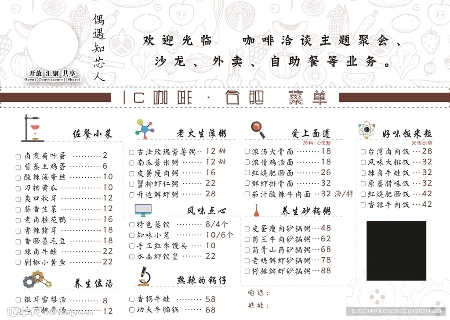Click the 老火生滚粥 section heading
This screenshot has width=450, height=320.
tap(201, 133)
